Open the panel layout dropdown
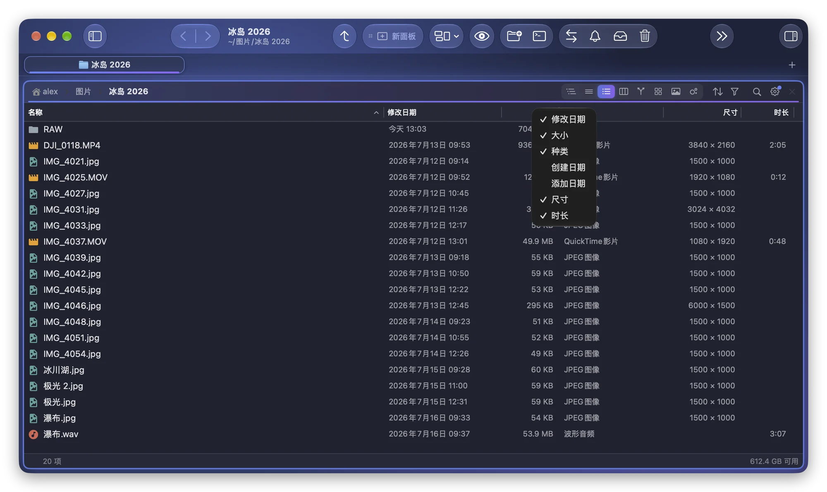Image resolution: width=827 pixels, height=492 pixels. [446, 36]
